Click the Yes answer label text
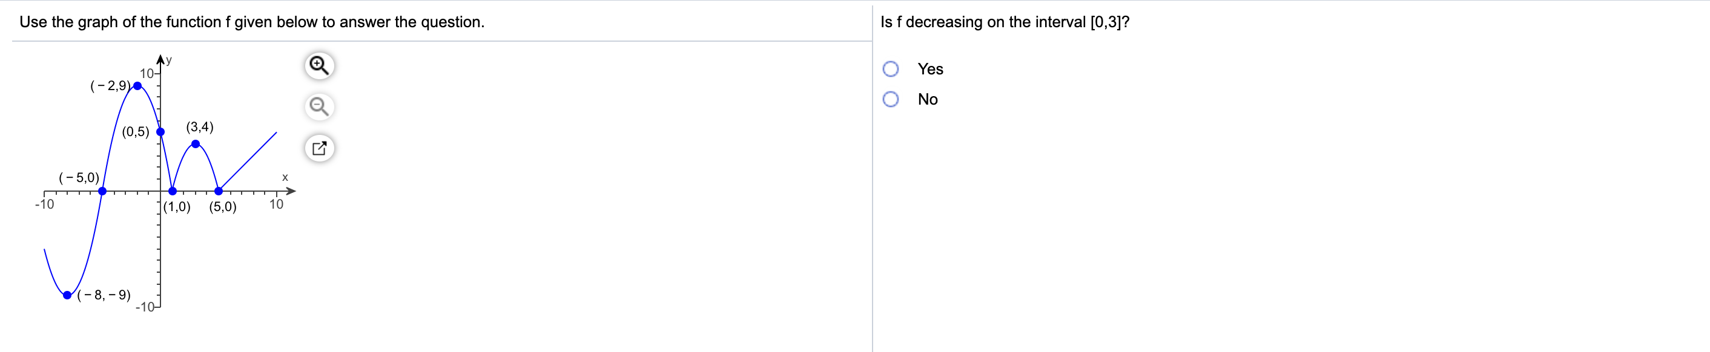Viewport: 1710px width, 352px height. coord(930,68)
